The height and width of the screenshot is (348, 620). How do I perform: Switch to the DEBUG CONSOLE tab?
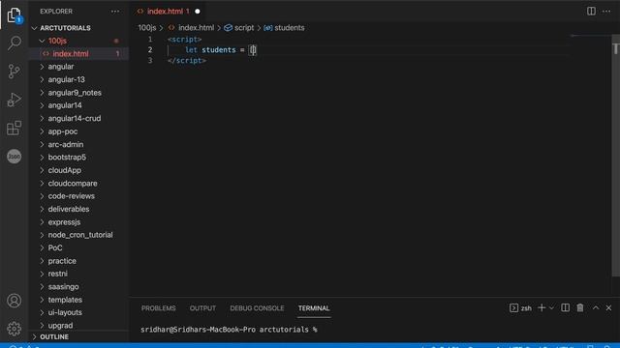click(x=257, y=308)
